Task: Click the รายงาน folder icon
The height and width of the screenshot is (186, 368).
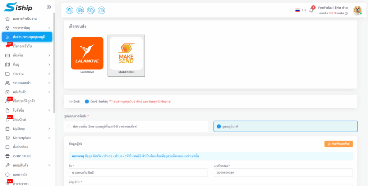Action: point(8,74)
